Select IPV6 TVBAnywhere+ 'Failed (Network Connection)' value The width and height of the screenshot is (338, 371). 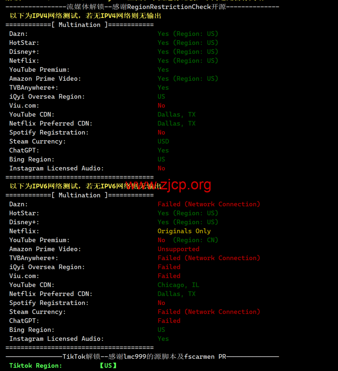209,258
